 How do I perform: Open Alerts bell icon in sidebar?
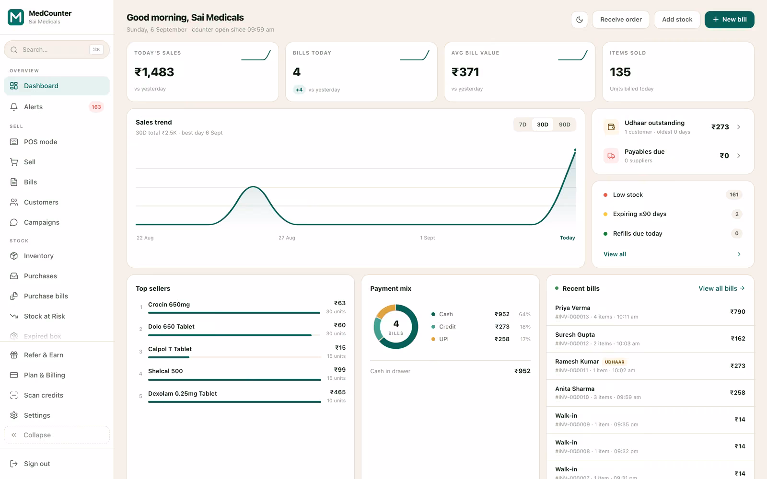click(14, 107)
